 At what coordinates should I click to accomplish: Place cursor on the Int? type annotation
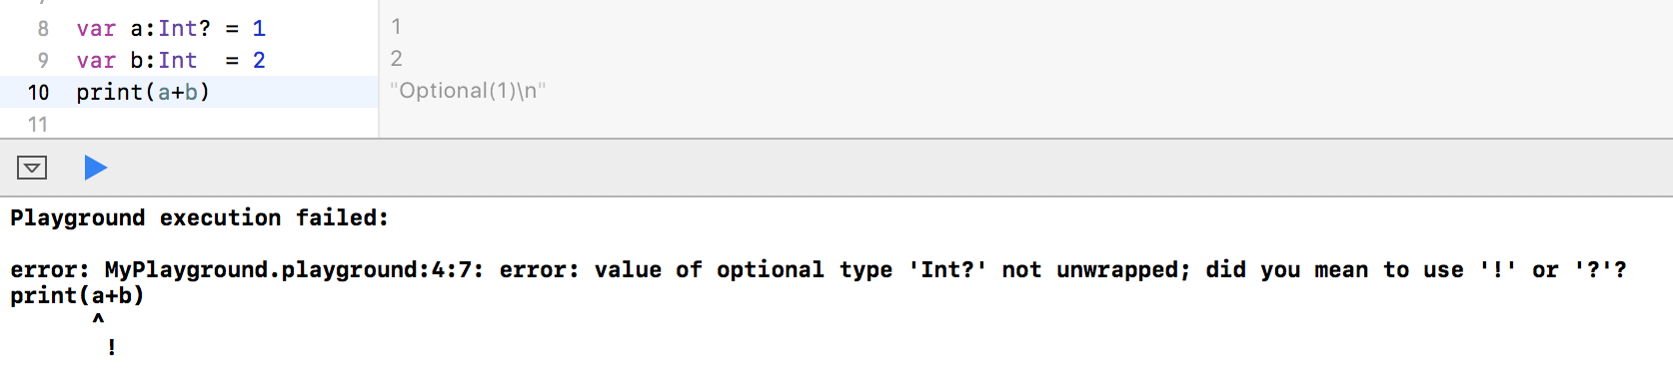(184, 29)
